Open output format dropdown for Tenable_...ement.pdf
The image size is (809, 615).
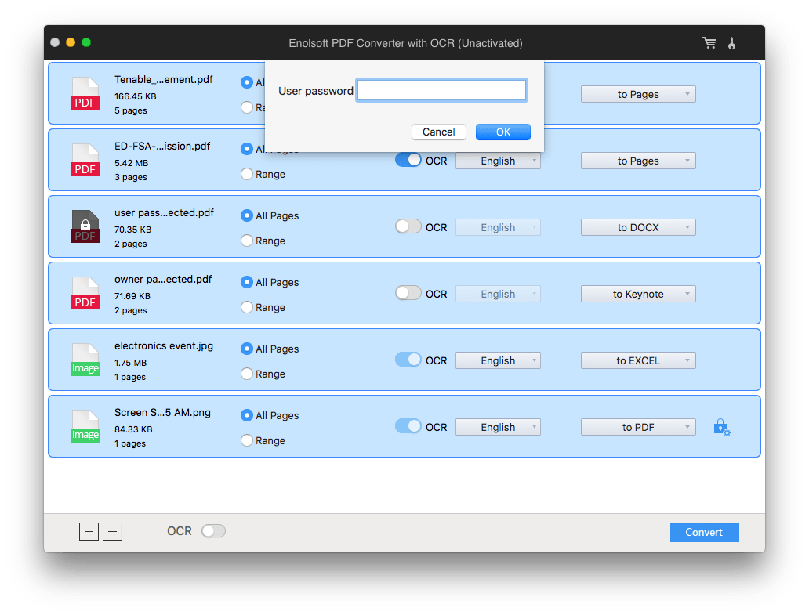pyautogui.click(x=638, y=94)
